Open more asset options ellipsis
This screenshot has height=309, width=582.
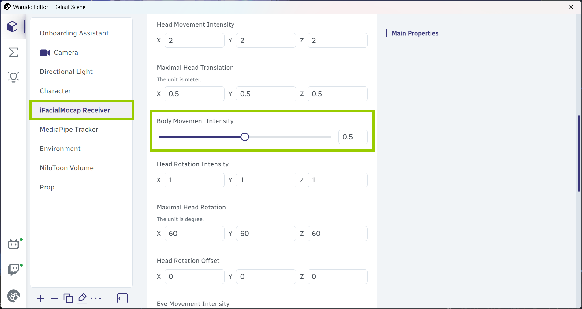coord(96,298)
